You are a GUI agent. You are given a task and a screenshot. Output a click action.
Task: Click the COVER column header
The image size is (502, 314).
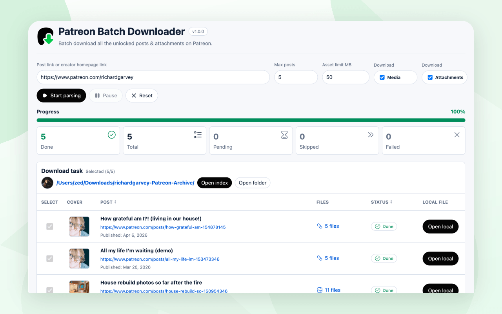pos(75,202)
